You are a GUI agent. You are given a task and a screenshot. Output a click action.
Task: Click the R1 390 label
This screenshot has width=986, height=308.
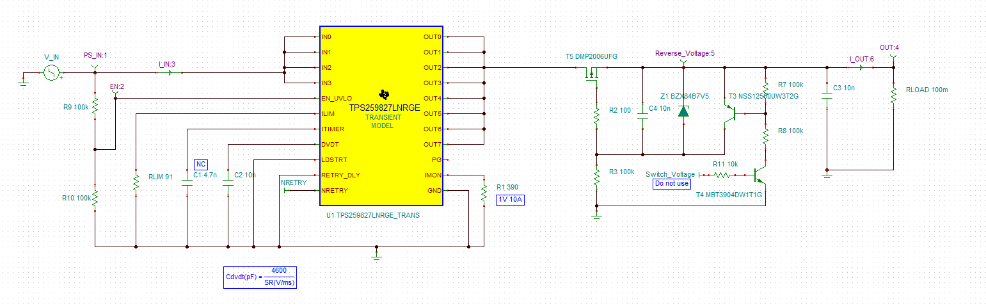click(507, 188)
